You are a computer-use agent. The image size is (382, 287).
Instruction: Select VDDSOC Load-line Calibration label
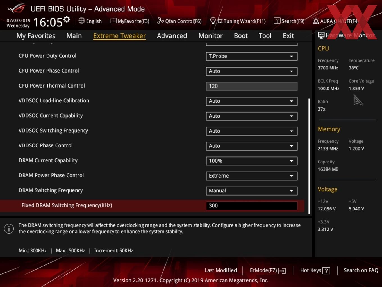(54, 100)
